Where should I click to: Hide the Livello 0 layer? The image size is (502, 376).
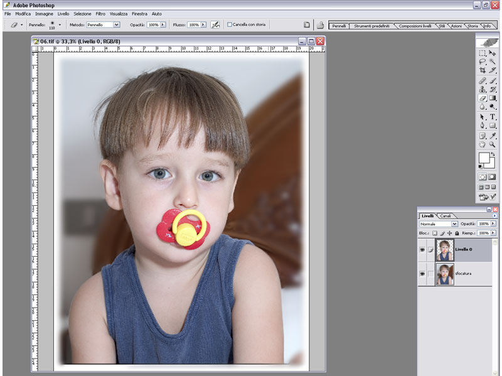pos(422,250)
